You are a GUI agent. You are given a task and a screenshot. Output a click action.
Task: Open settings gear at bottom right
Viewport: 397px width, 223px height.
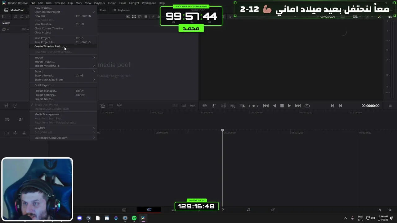coord(390,210)
